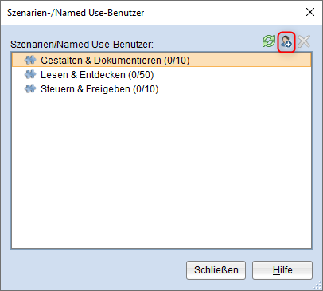Viewport: 323px width, 291px height.
Task: Close the dialog via Schließen button
Action: [x=216, y=270]
